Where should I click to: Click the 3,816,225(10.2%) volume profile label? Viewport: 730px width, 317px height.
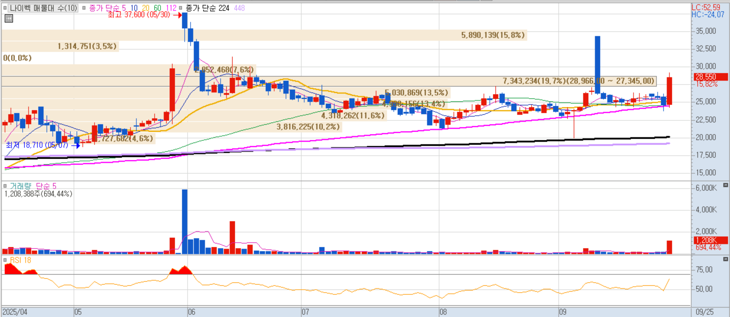[x=308, y=127]
